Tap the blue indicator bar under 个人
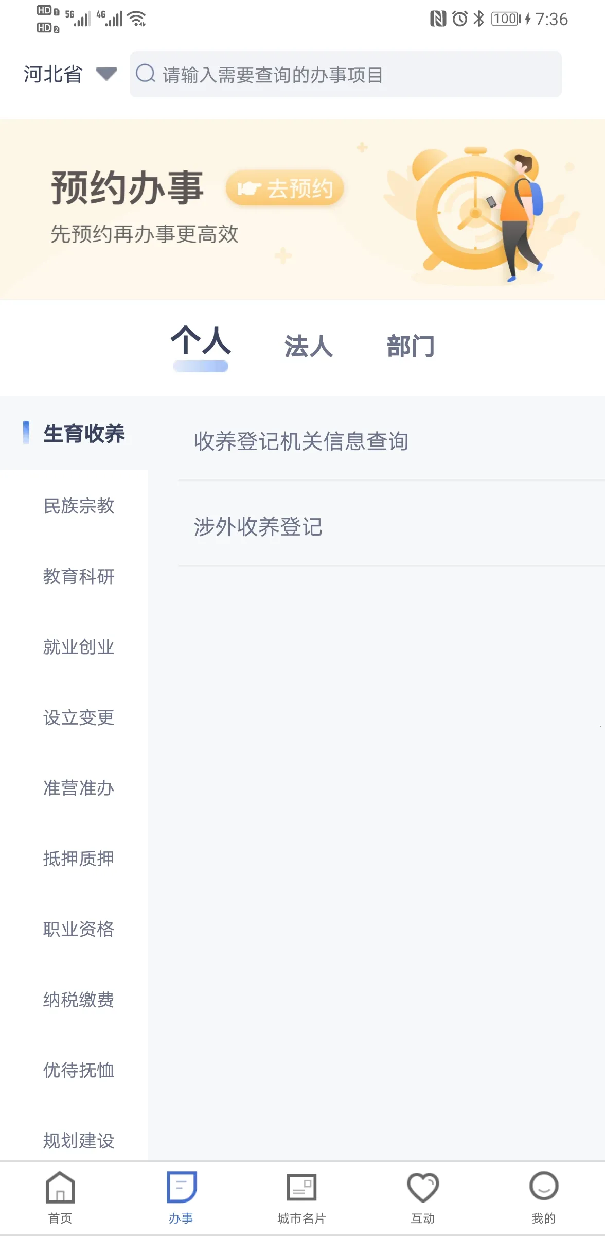Viewport: 605px width, 1236px height. (201, 366)
